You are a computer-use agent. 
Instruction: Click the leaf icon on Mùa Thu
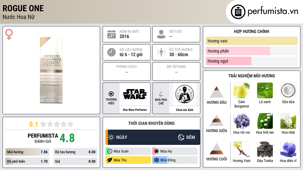click(x=110, y=160)
